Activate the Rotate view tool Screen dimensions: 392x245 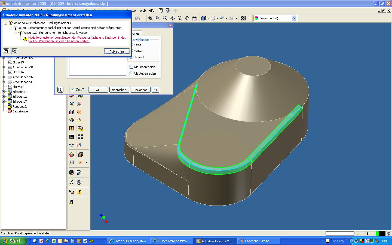coord(187,18)
